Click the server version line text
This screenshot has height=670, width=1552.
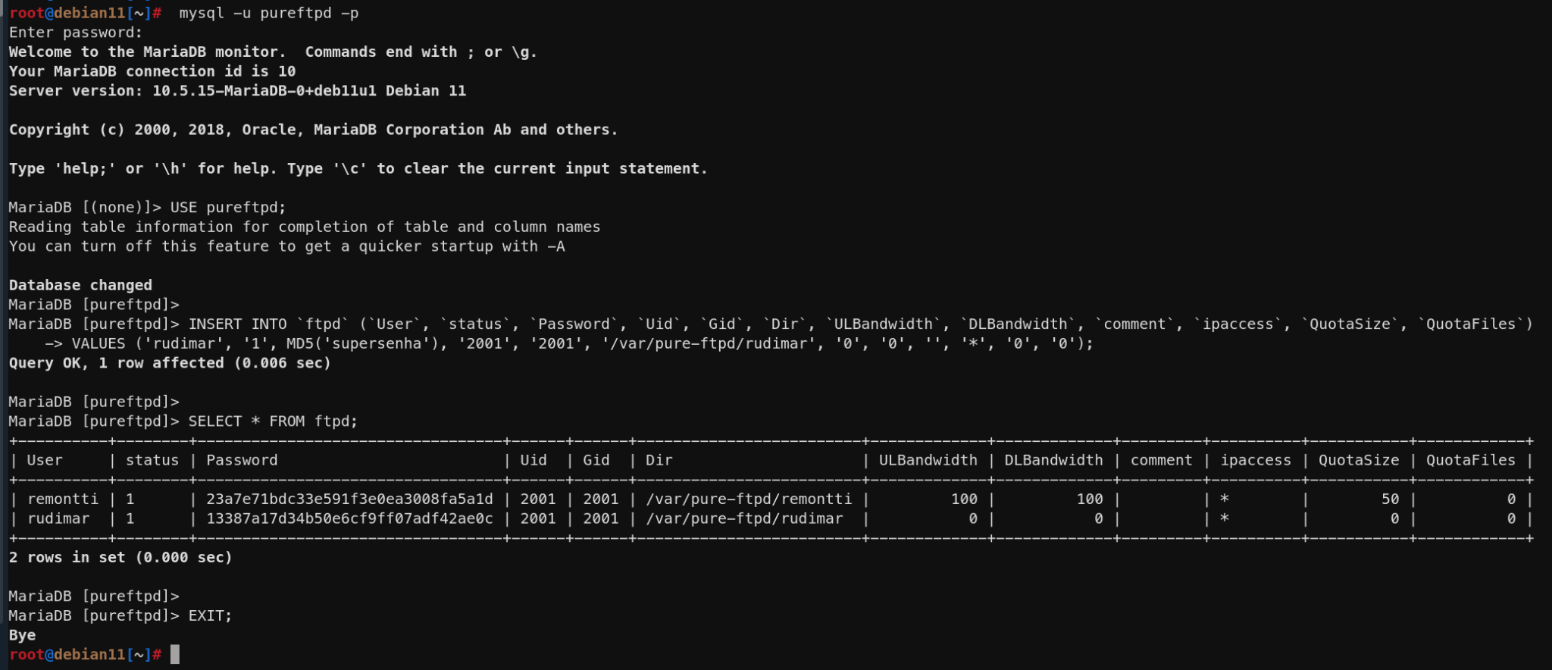click(x=237, y=90)
